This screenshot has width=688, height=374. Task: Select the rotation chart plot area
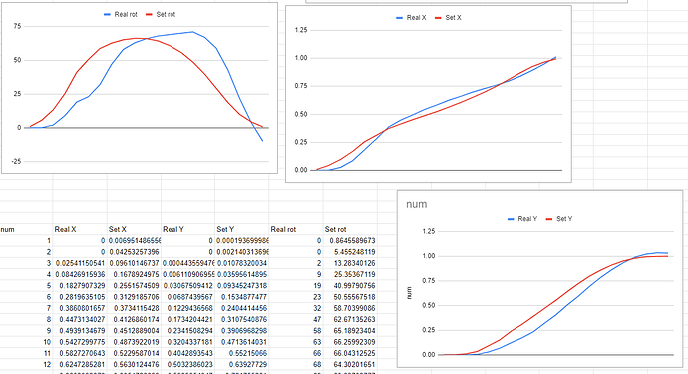[147, 93]
